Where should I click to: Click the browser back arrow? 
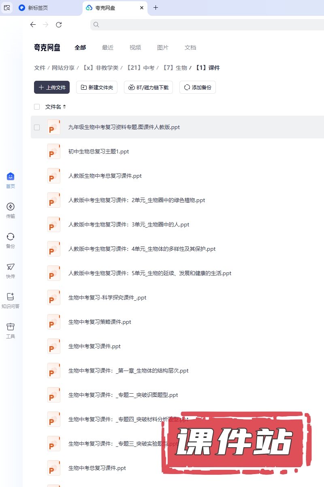[x=33, y=25]
